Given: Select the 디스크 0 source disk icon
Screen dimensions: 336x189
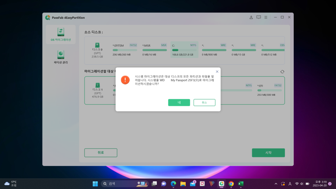Looking at the screenshot, I should pyautogui.click(x=97, y=45).
